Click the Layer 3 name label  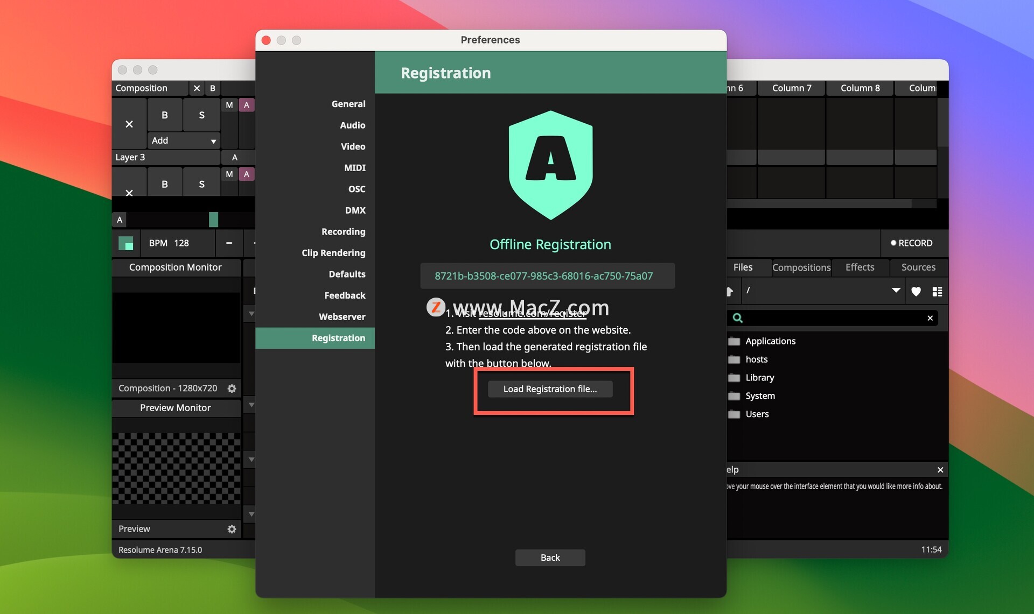(130, 158)
